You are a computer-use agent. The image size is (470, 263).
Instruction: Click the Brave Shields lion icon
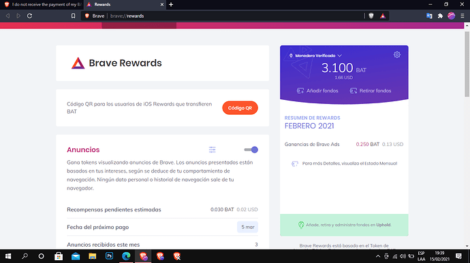pyautogui.click(x=371, y=16)
